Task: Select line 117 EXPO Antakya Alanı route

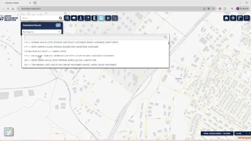Action: coord(61,47)
